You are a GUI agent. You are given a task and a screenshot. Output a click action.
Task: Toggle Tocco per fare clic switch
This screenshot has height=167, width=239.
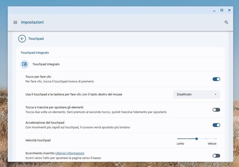point(216,79)
